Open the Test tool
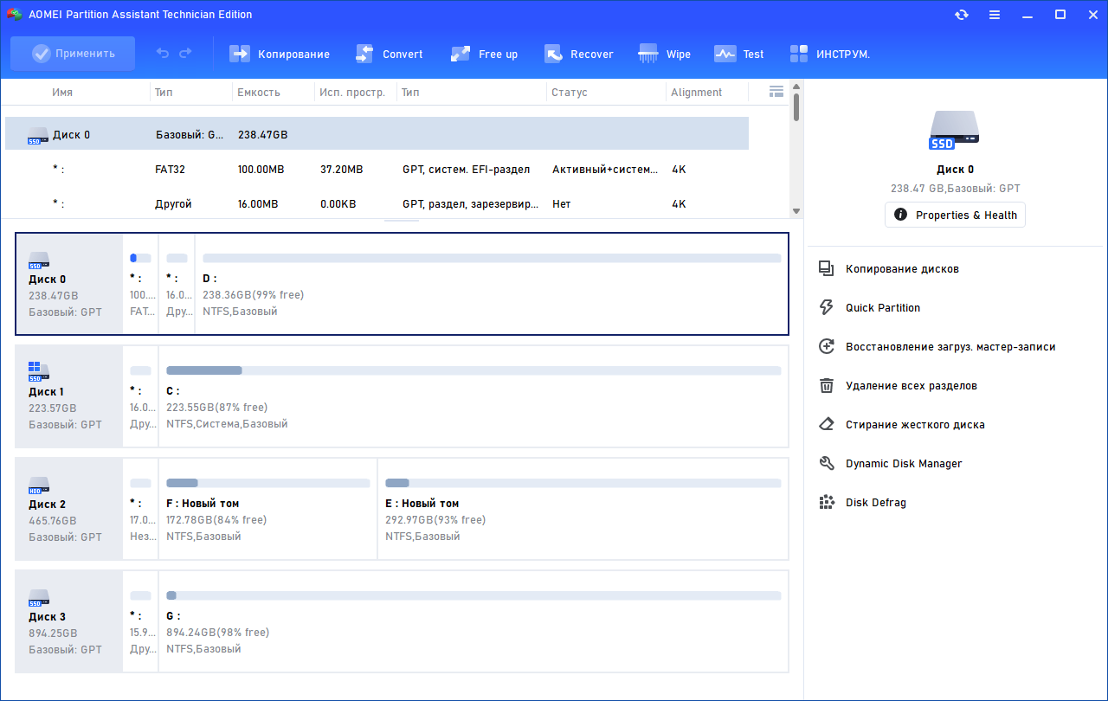This screenshot has height=701, width=1108. 725,54
